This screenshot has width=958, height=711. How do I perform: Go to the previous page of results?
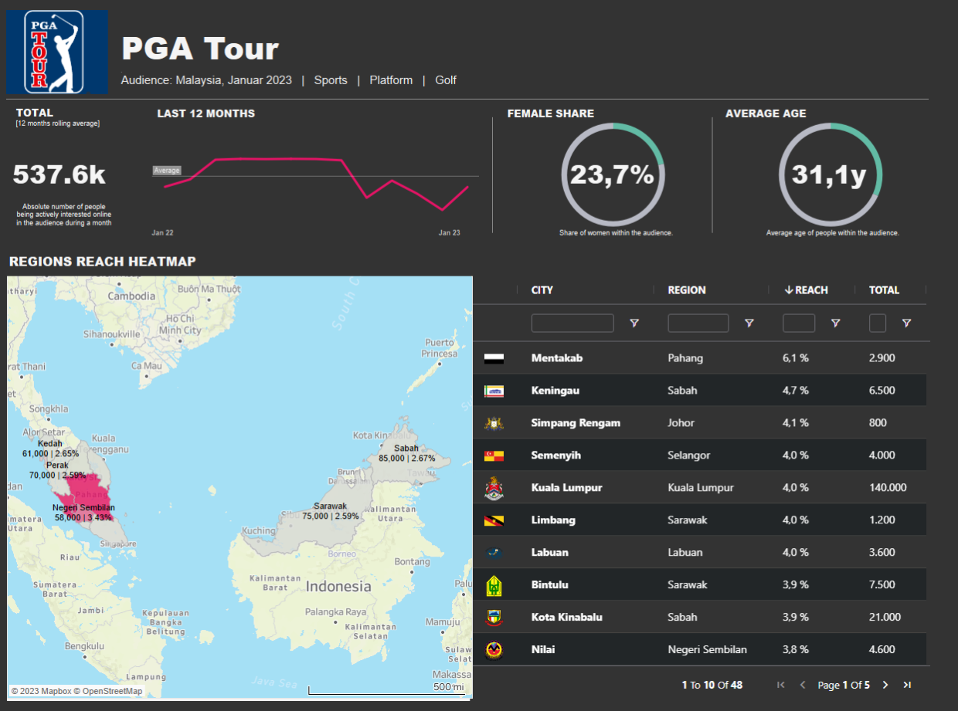tap(803, 685)
